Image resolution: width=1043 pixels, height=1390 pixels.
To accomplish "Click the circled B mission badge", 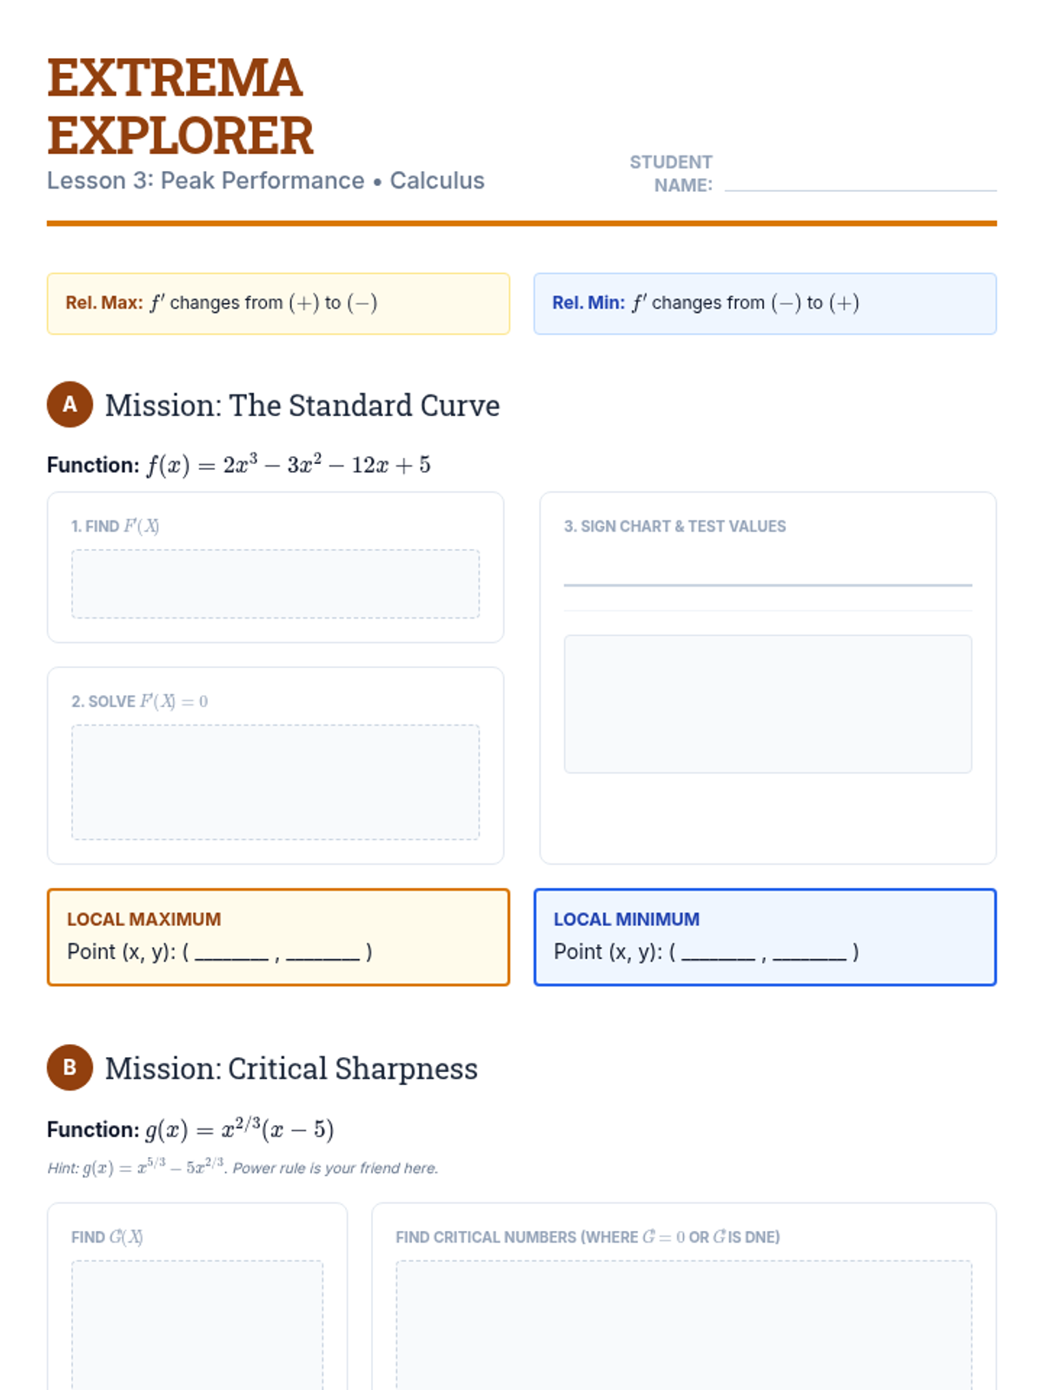I will tap(70, 1068).
